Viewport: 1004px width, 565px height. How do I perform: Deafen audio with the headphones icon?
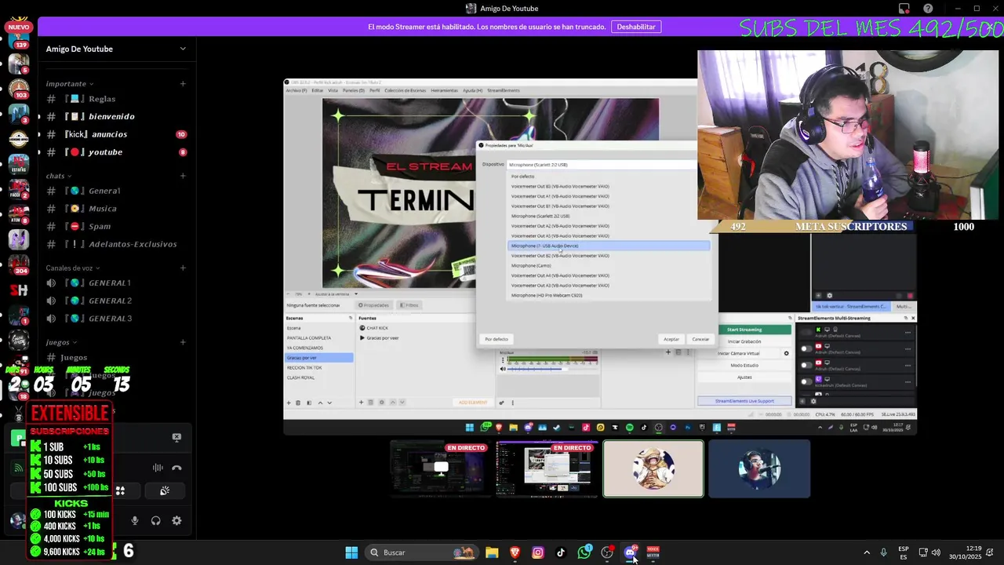point(156,520)
